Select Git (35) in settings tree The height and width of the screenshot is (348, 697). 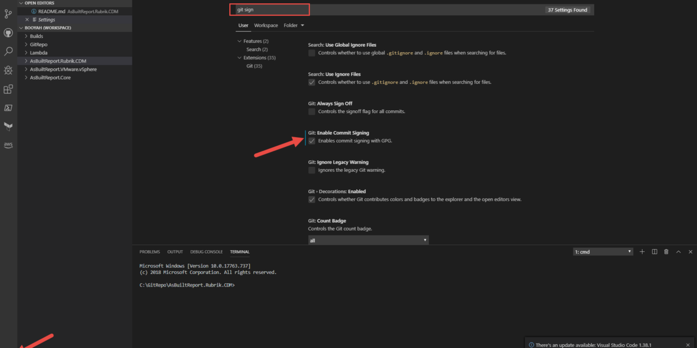[x=254, y=66]
